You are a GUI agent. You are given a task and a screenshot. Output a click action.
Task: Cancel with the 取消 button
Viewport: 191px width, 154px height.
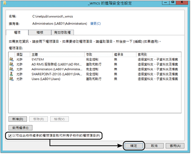point(154,146)
